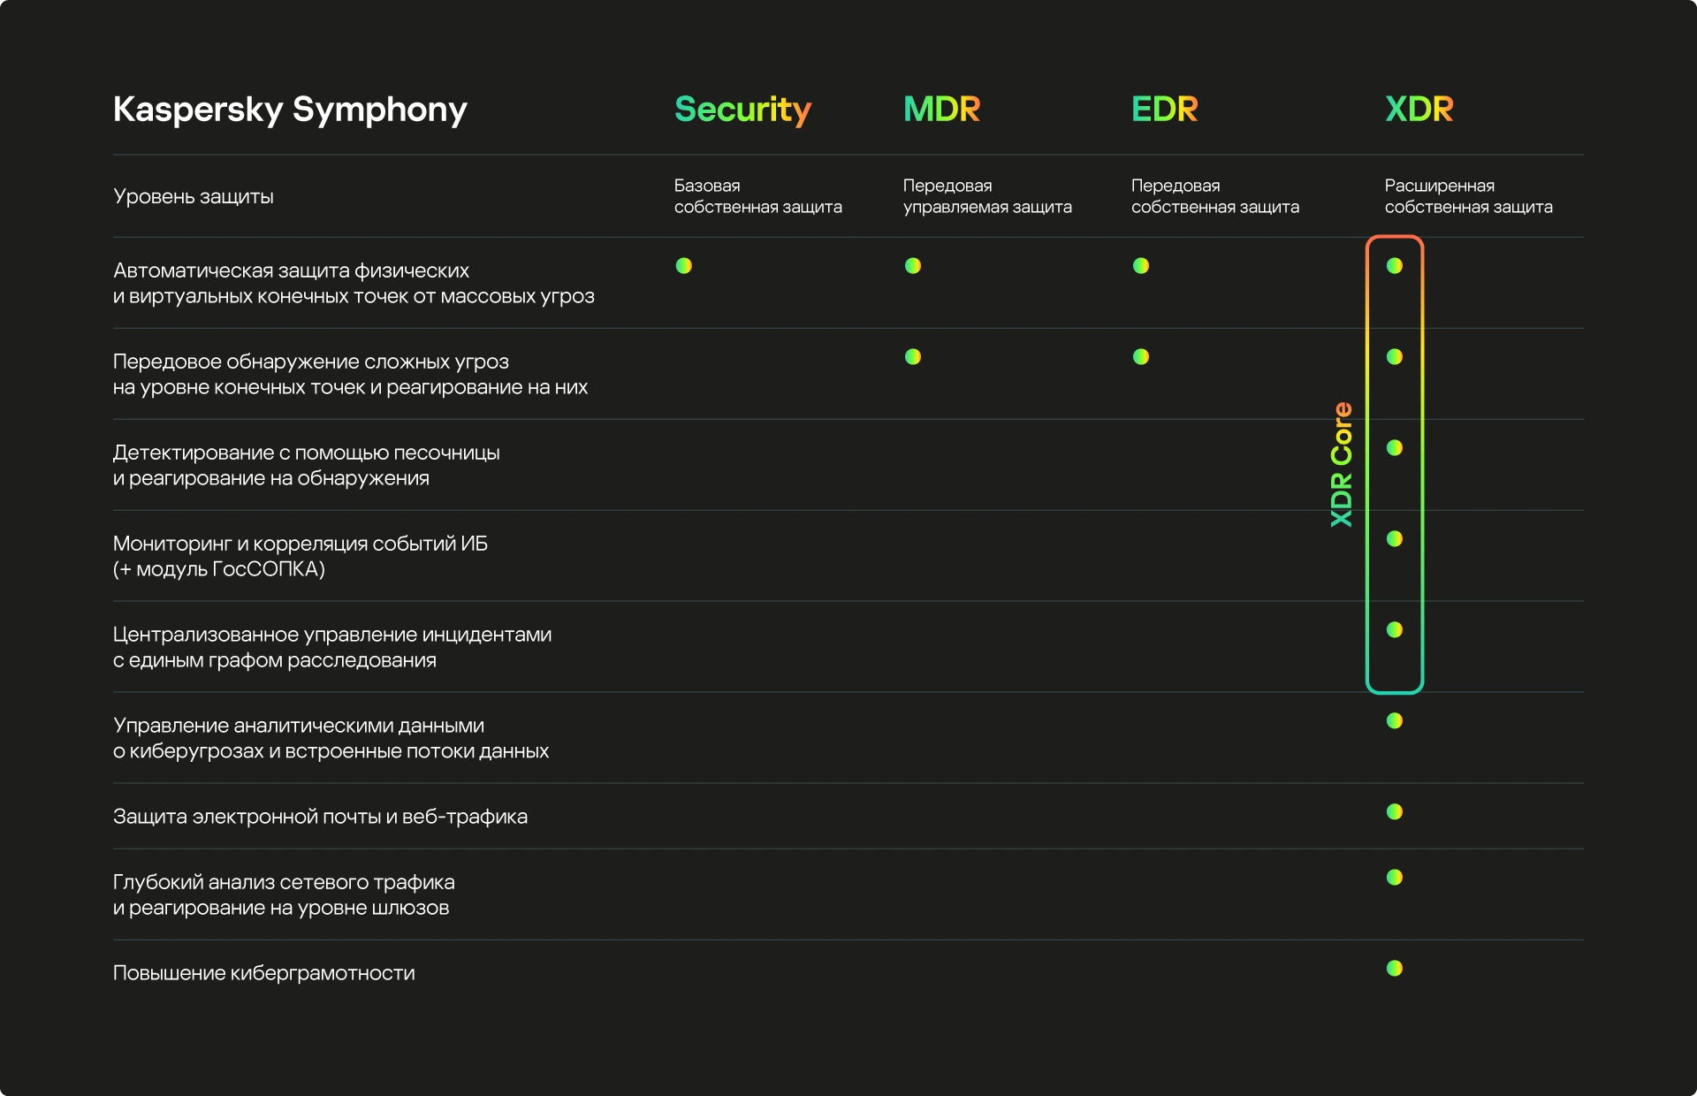This screenshot has width=1697, height=1096.
Task: Click XDR dot in 'Управление аналитическими данными' row
Action: 1395,721
